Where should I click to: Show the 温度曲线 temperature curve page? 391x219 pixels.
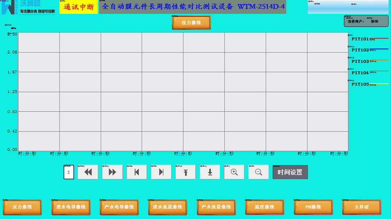264,207
